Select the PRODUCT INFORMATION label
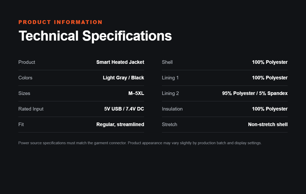 click(x=60, y=22)
